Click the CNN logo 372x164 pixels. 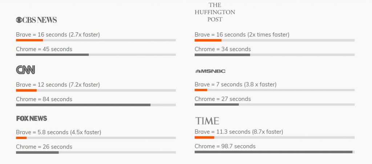click(x=25, y=70)
